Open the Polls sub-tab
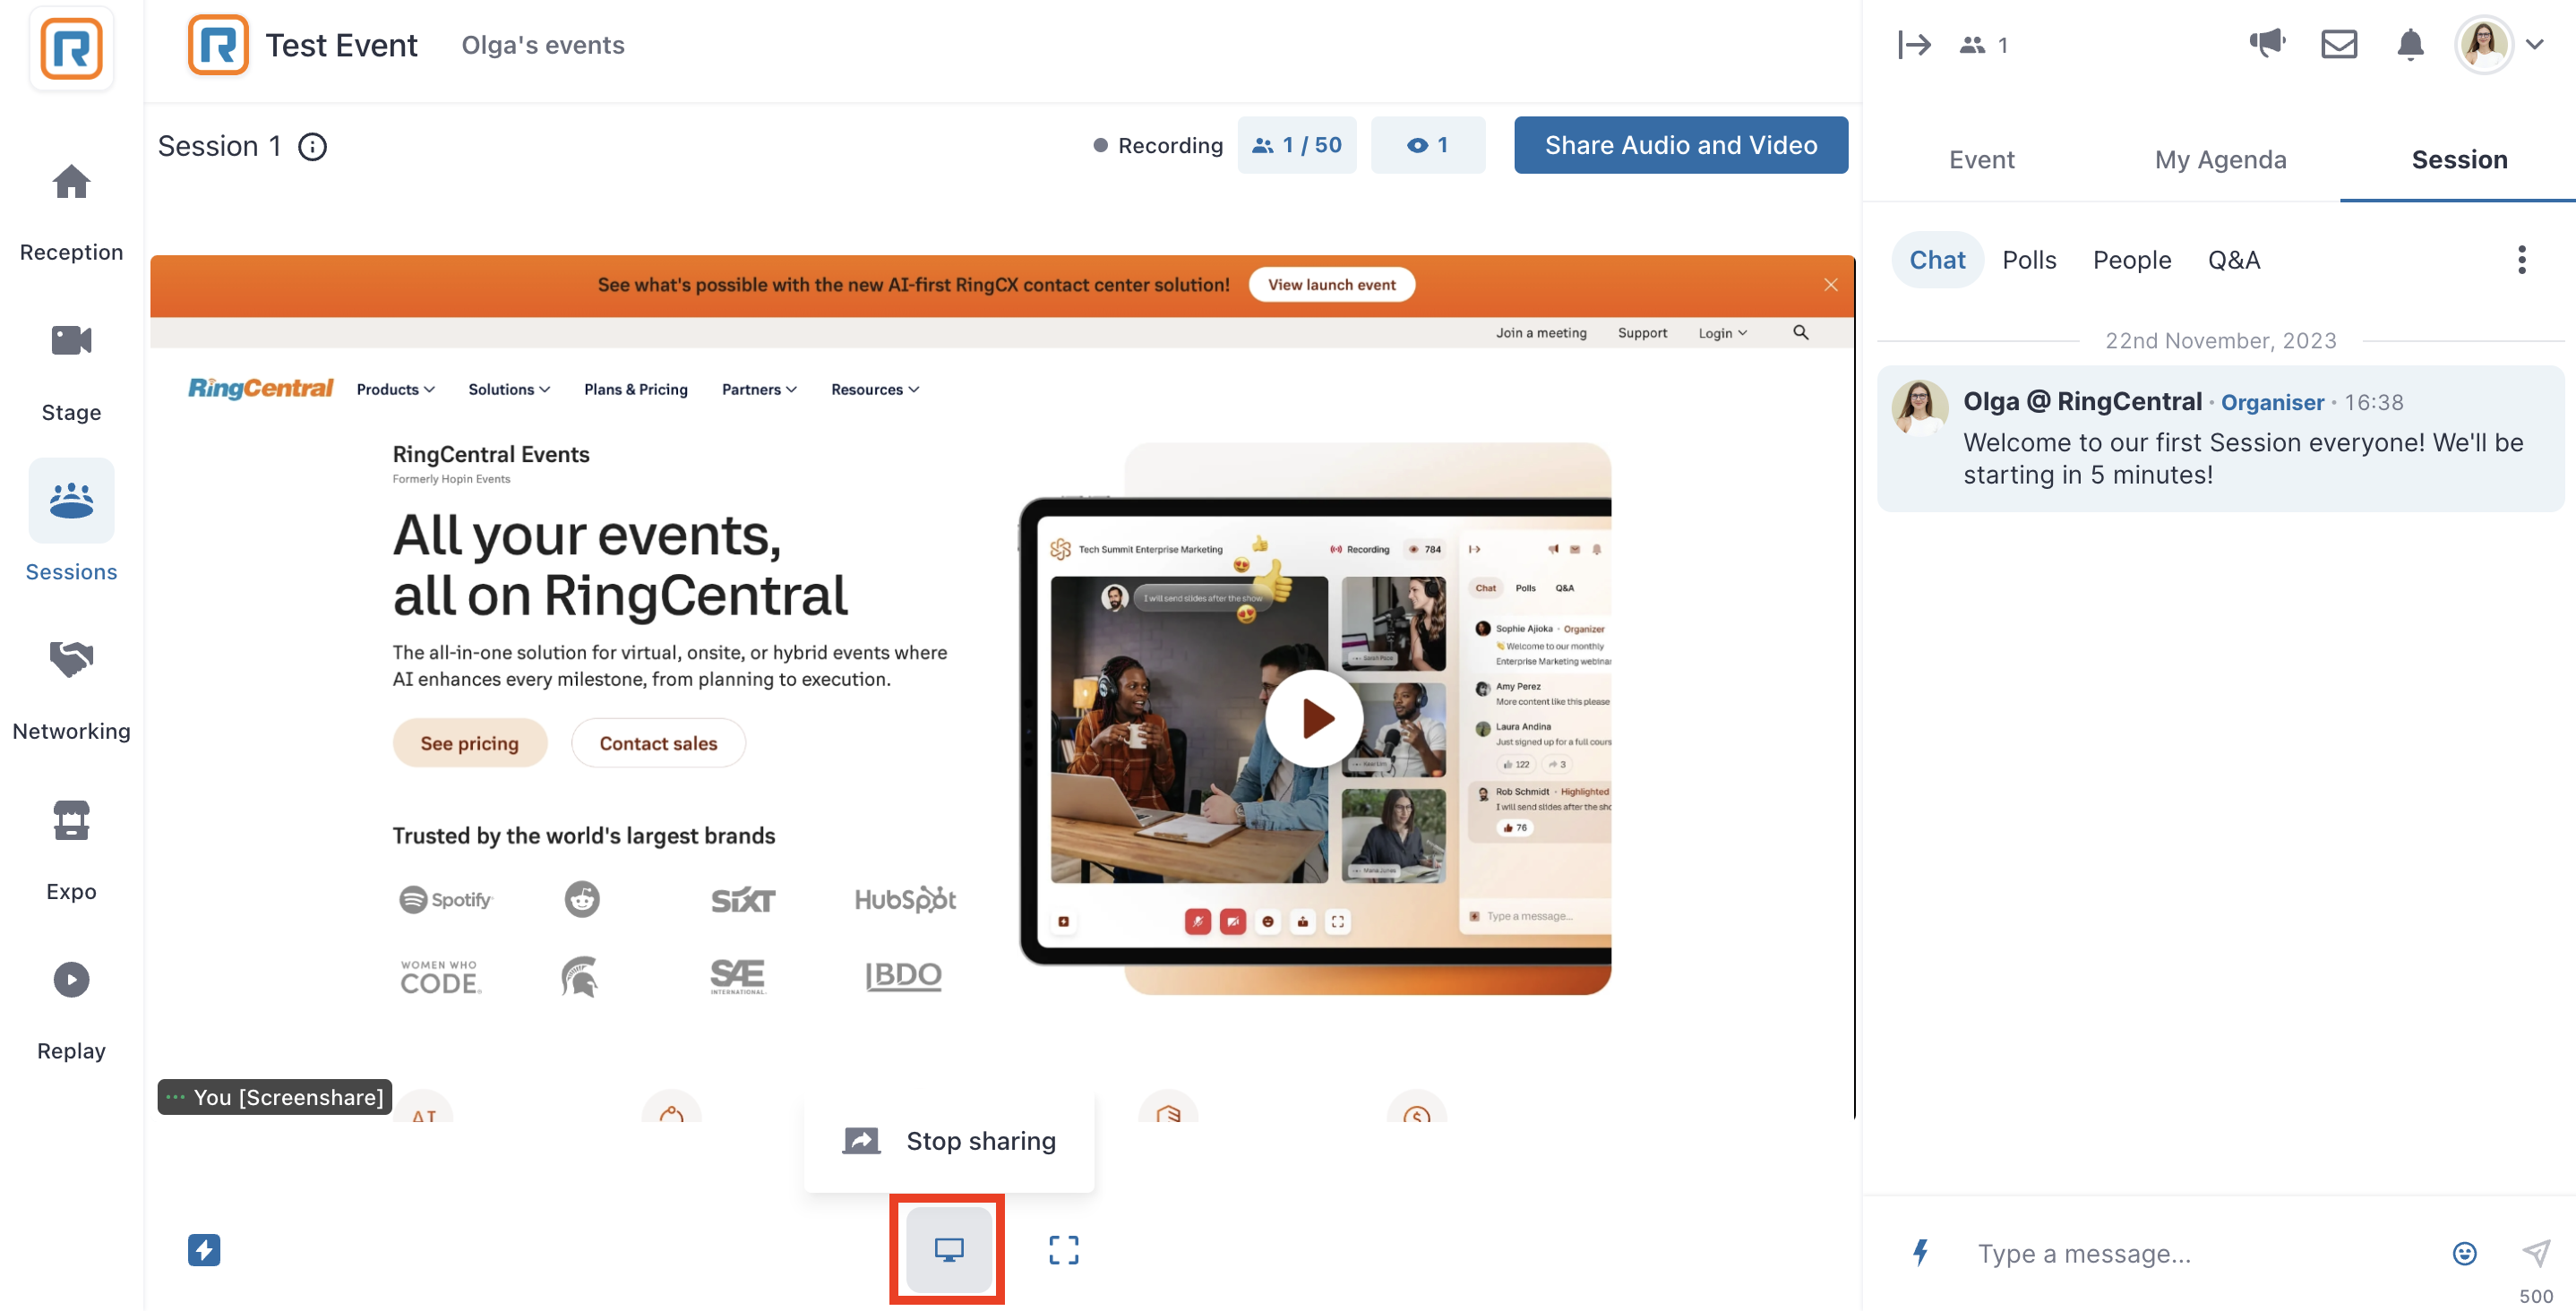This screenshot has height=1311, width=2576. point(2029,260)
